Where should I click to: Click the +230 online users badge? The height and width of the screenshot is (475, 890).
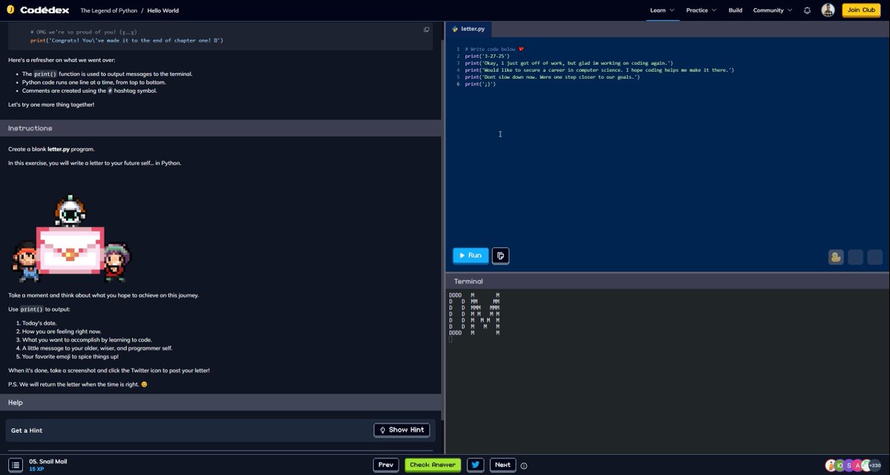[x=874, y=465]
